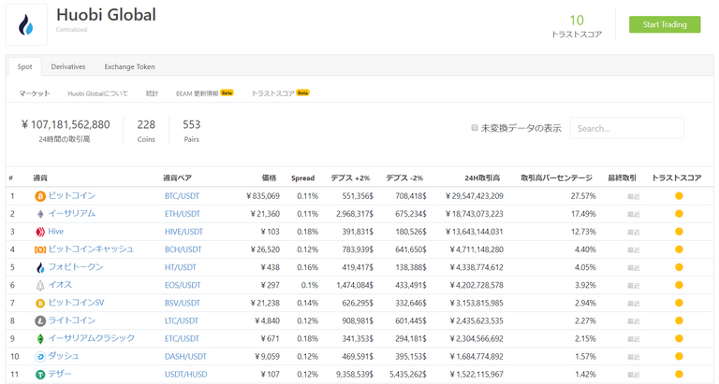Open the フォビトークン coin link
This screenshot has height=384, width=719.
click(76, 267)
